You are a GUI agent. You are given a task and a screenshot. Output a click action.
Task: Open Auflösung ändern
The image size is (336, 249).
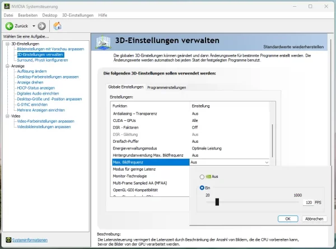32,71
